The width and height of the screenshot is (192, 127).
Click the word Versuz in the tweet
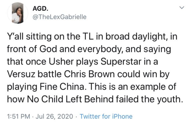pos(21,74)
